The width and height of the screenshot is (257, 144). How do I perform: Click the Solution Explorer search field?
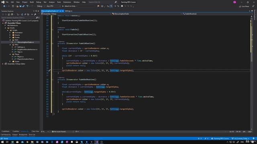(x=18, y=18)
